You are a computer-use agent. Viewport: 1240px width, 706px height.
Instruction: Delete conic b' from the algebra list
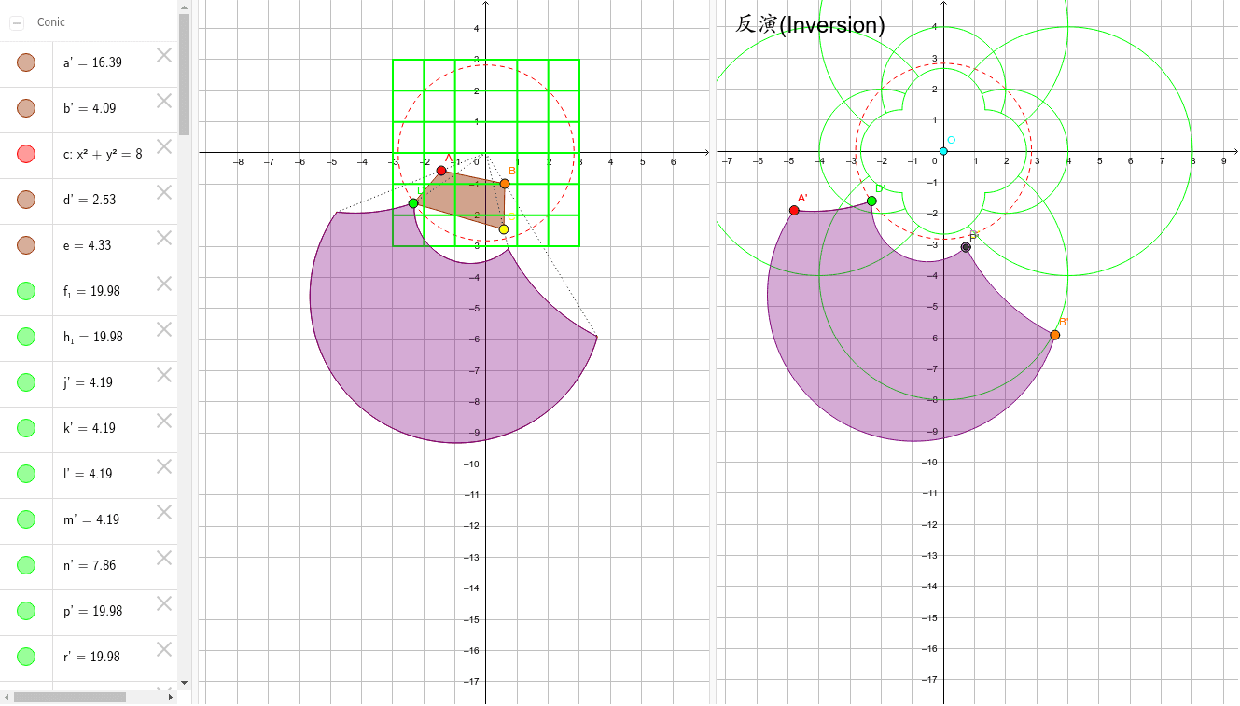pos(164,102)
